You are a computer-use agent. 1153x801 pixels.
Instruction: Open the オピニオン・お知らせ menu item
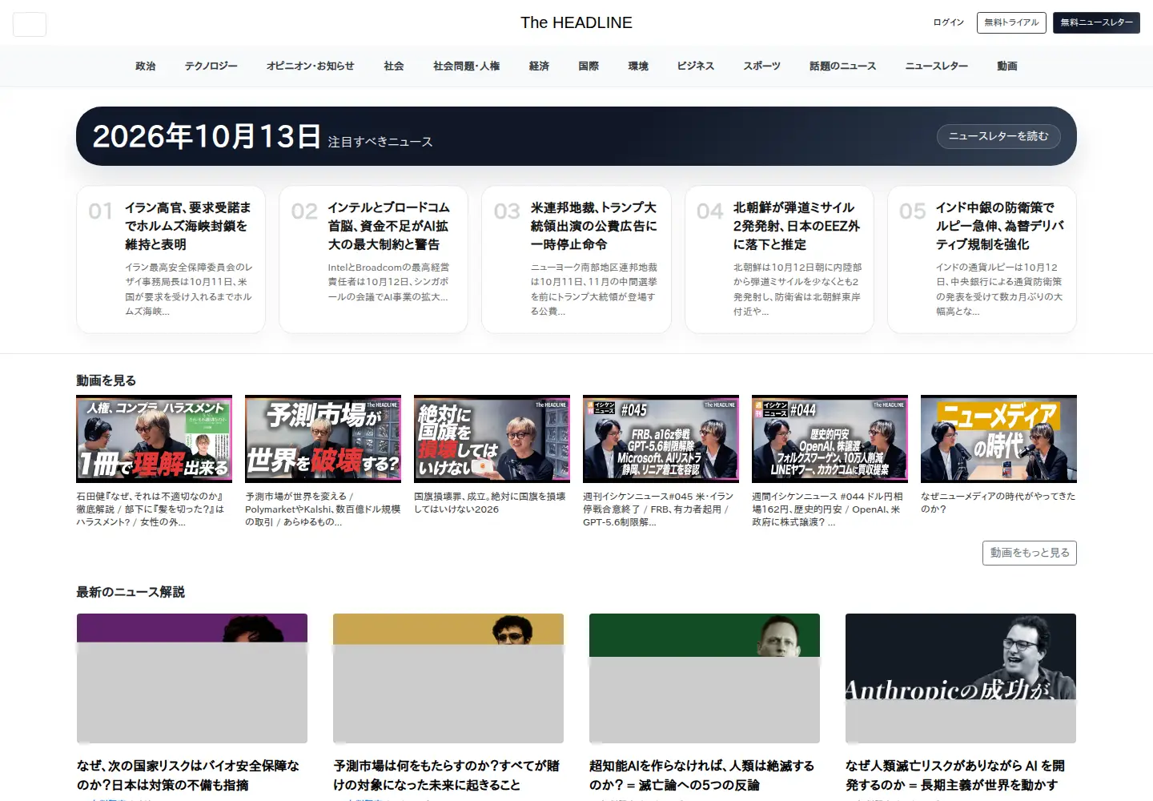coord(310,66)
